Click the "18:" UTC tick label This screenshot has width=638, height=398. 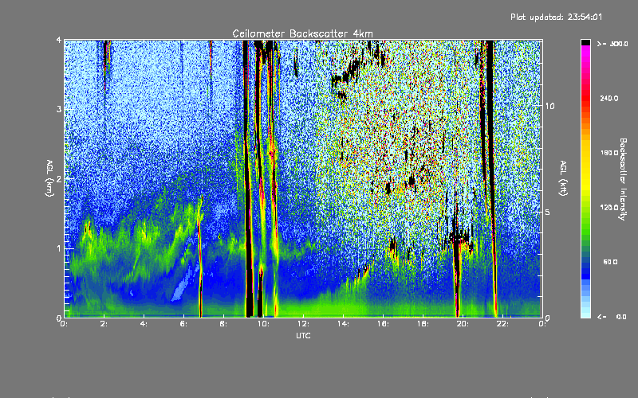423,324
